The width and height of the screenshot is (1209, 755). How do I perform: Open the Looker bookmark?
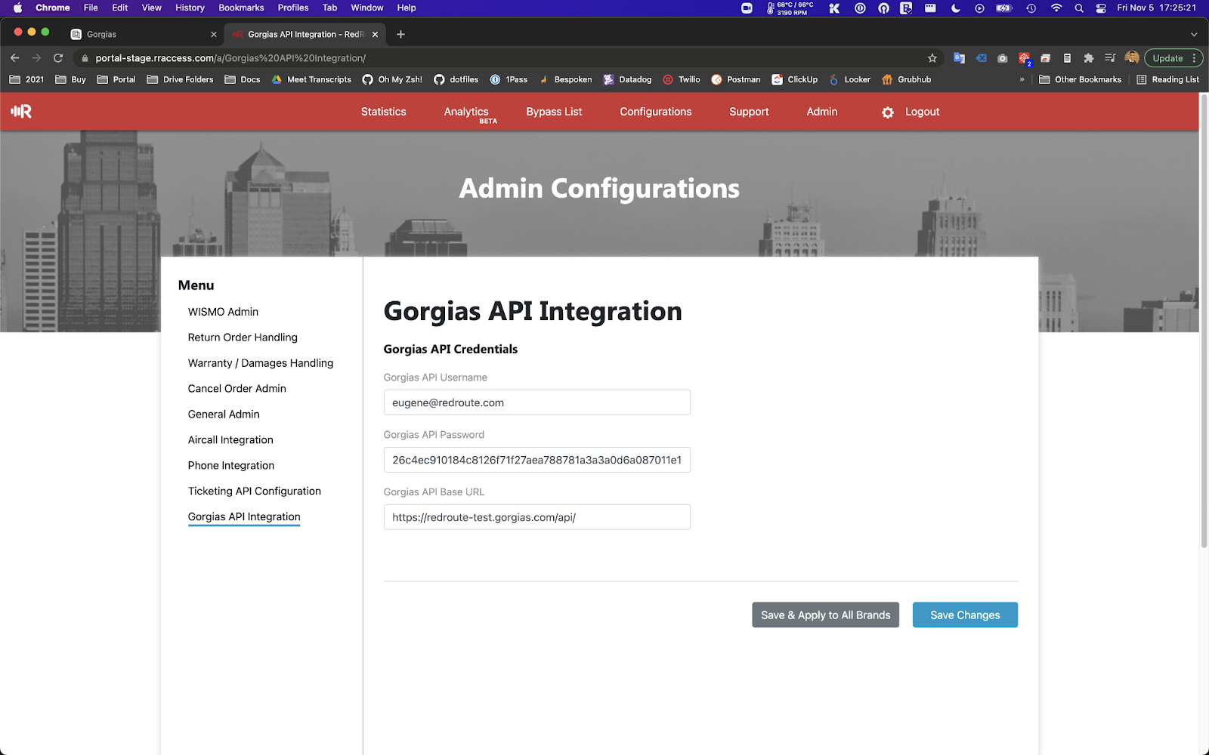point(850,79)
